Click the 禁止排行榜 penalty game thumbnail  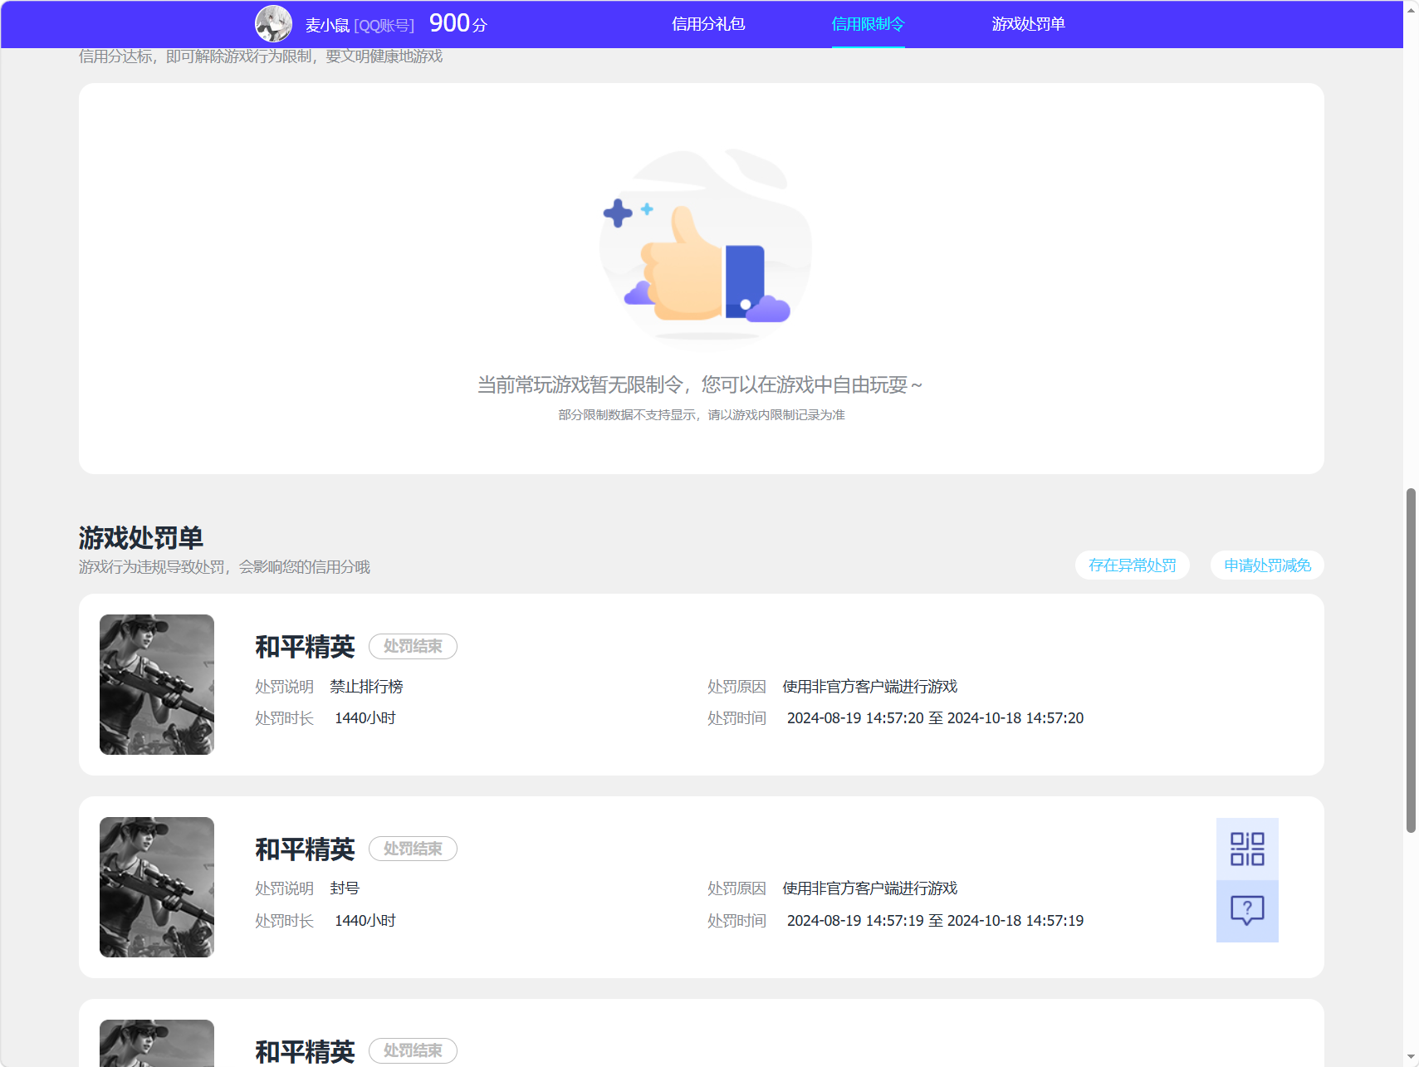(157, 684)
